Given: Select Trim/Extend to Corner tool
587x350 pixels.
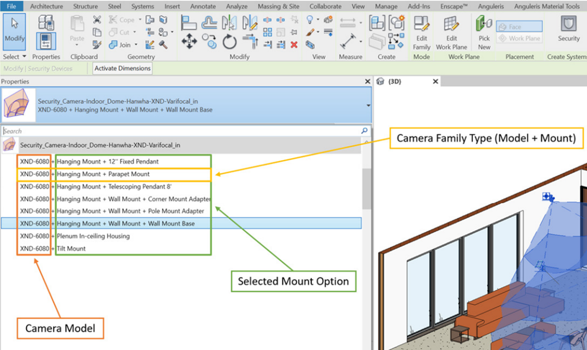Looking at the screenshot, I should click(x=250, y=41).
